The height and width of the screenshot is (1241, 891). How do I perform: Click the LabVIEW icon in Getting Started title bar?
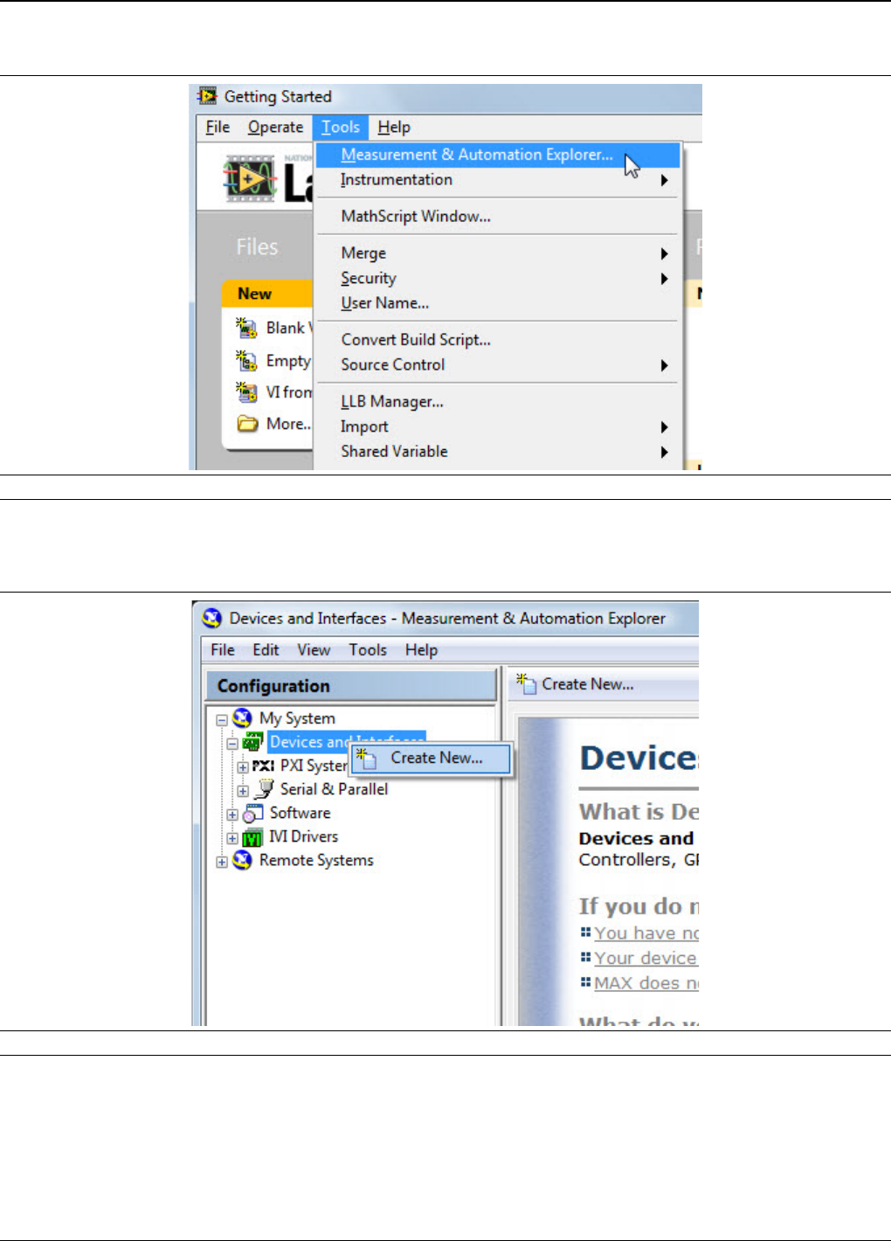(x=207, y=96)
